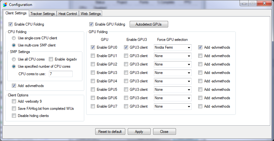This screenshot has height=141, width=274.
Task: Open Force GPU selection dropdown for GPU7
Action: (173, 106)
